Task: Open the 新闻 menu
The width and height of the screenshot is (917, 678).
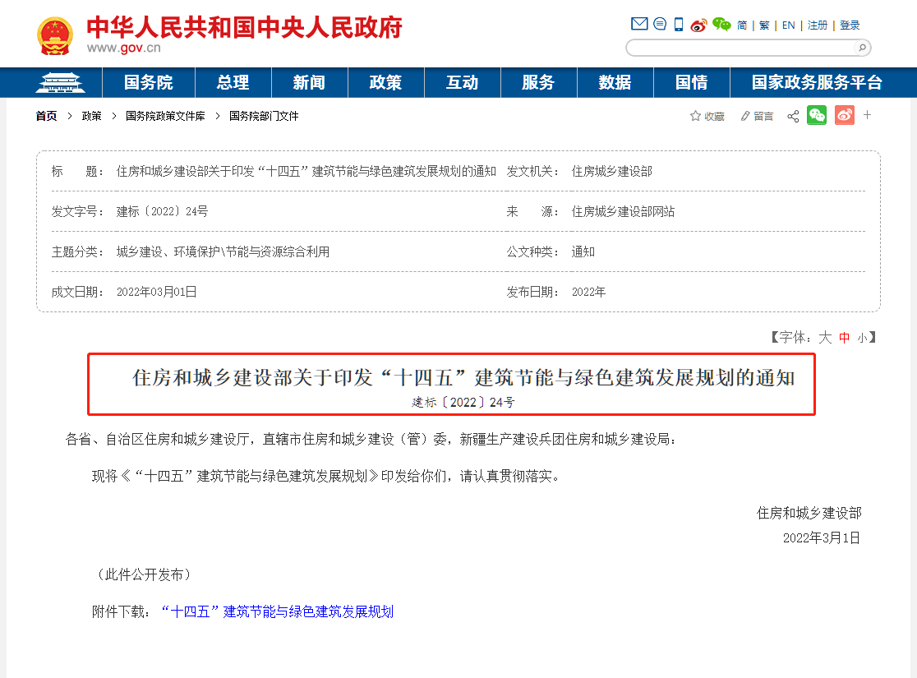Action: [310, 82]
